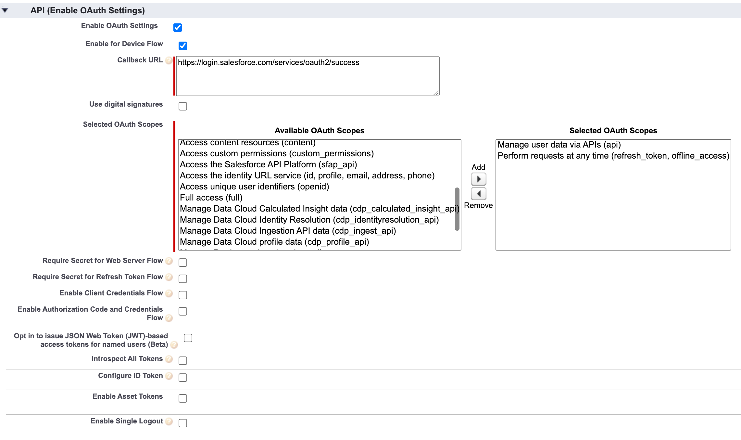Collapse the API (Enable OAuth Settings) section

(5, 10)
